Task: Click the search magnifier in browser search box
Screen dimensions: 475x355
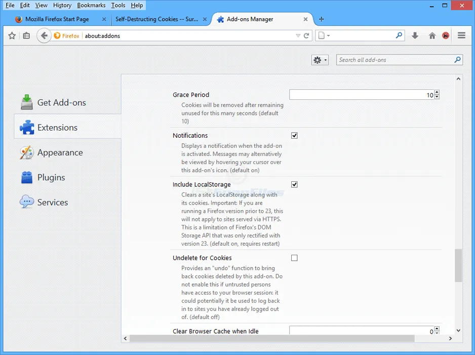Action: (399, 35)
